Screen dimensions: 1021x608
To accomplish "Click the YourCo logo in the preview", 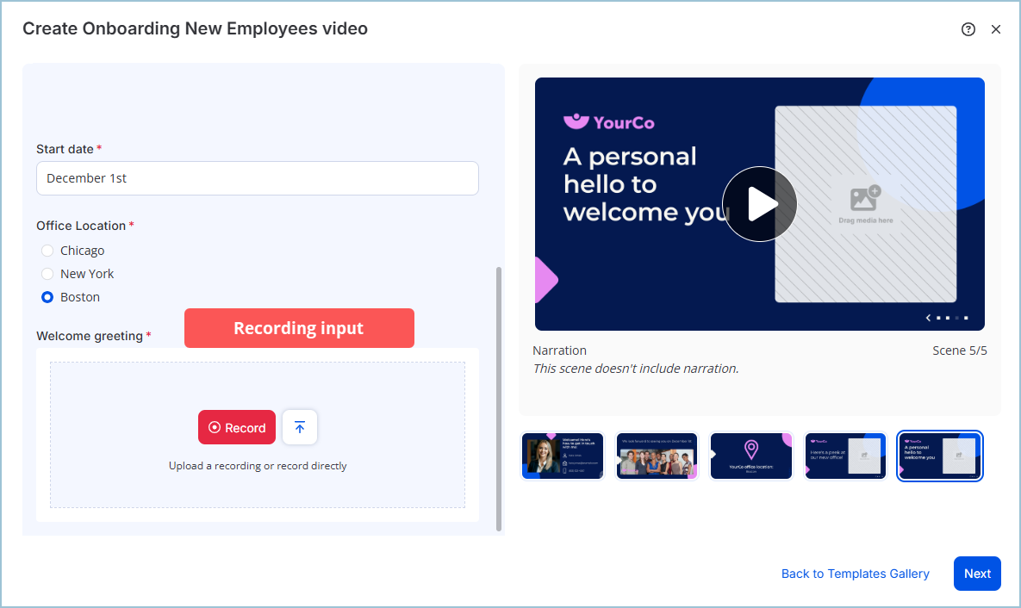I will click(608, 122).
